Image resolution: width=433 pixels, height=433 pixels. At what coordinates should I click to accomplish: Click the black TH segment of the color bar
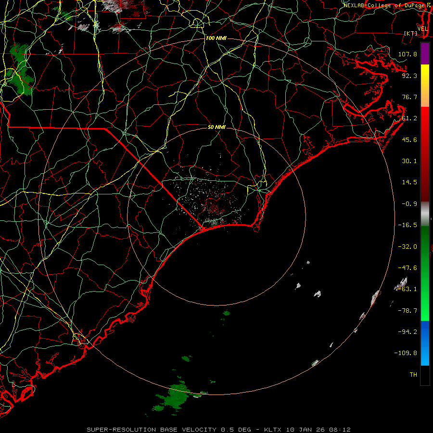[425, 375]
